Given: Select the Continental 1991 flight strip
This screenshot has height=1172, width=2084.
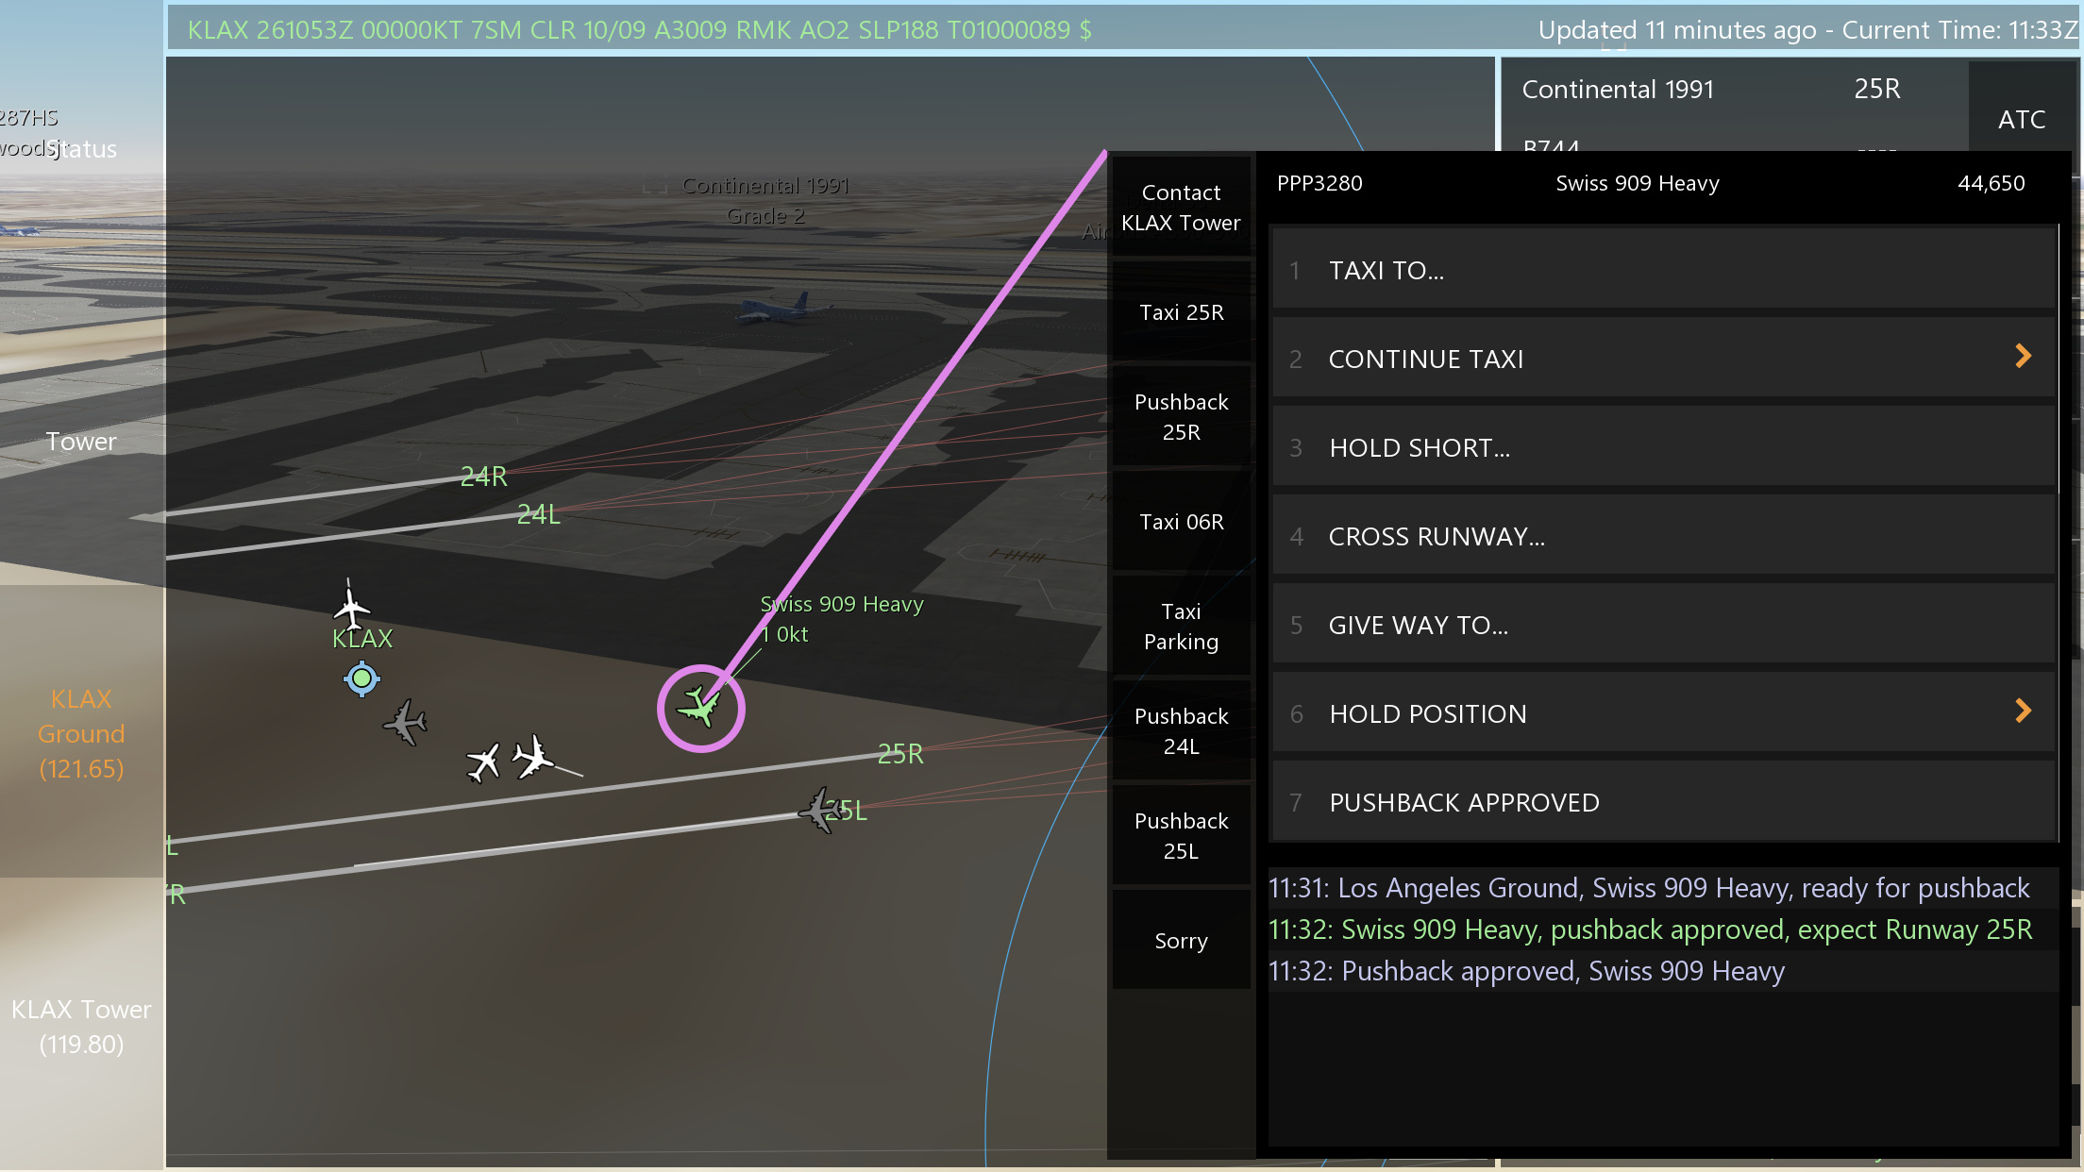Looking at the screenshot, I should coord(1733,105).
